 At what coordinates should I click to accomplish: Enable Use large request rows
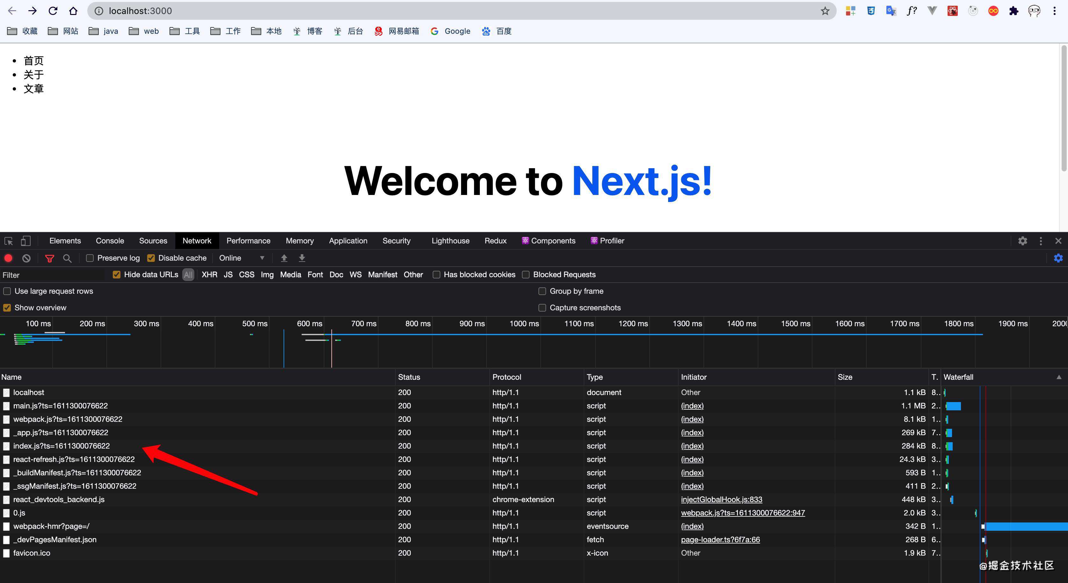point(7,291)
